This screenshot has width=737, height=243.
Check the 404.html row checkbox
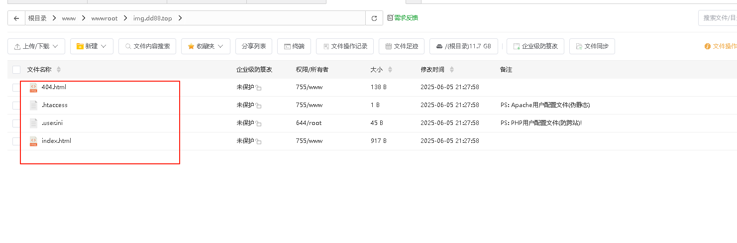click(16, 88)
